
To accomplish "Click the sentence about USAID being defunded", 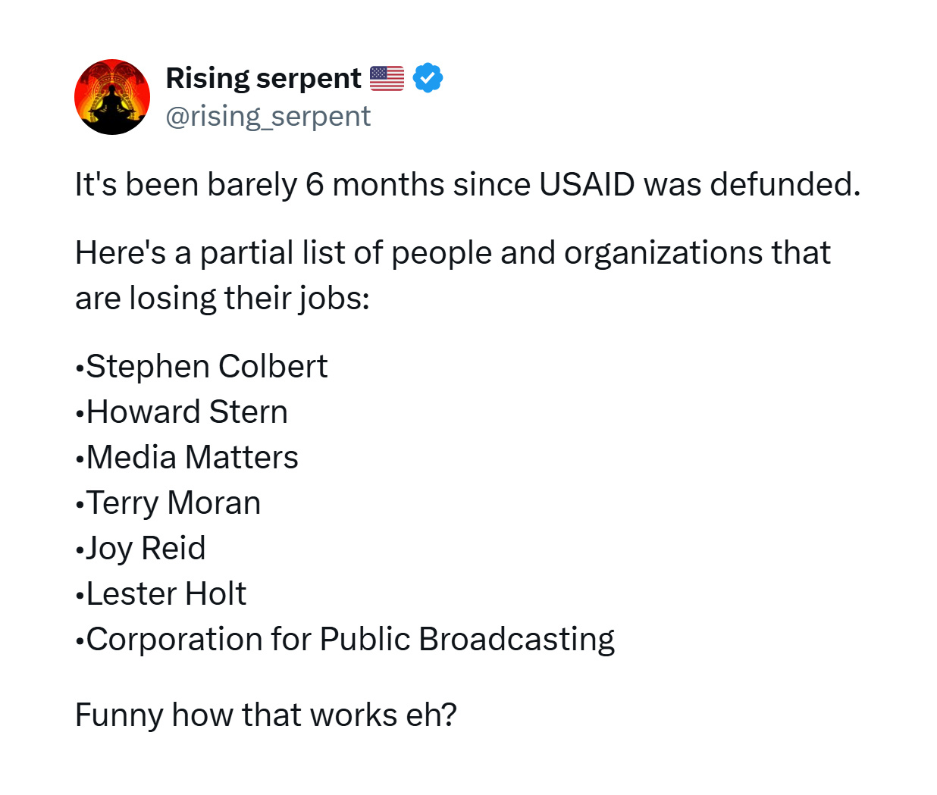I will (468, 184).
